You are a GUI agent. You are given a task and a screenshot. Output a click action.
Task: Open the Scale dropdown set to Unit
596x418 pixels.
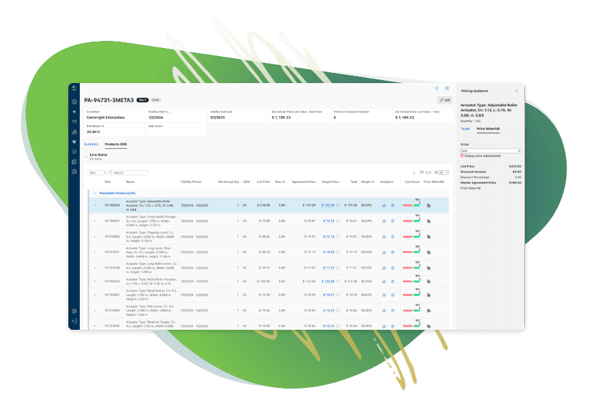[x=491, y=151]
